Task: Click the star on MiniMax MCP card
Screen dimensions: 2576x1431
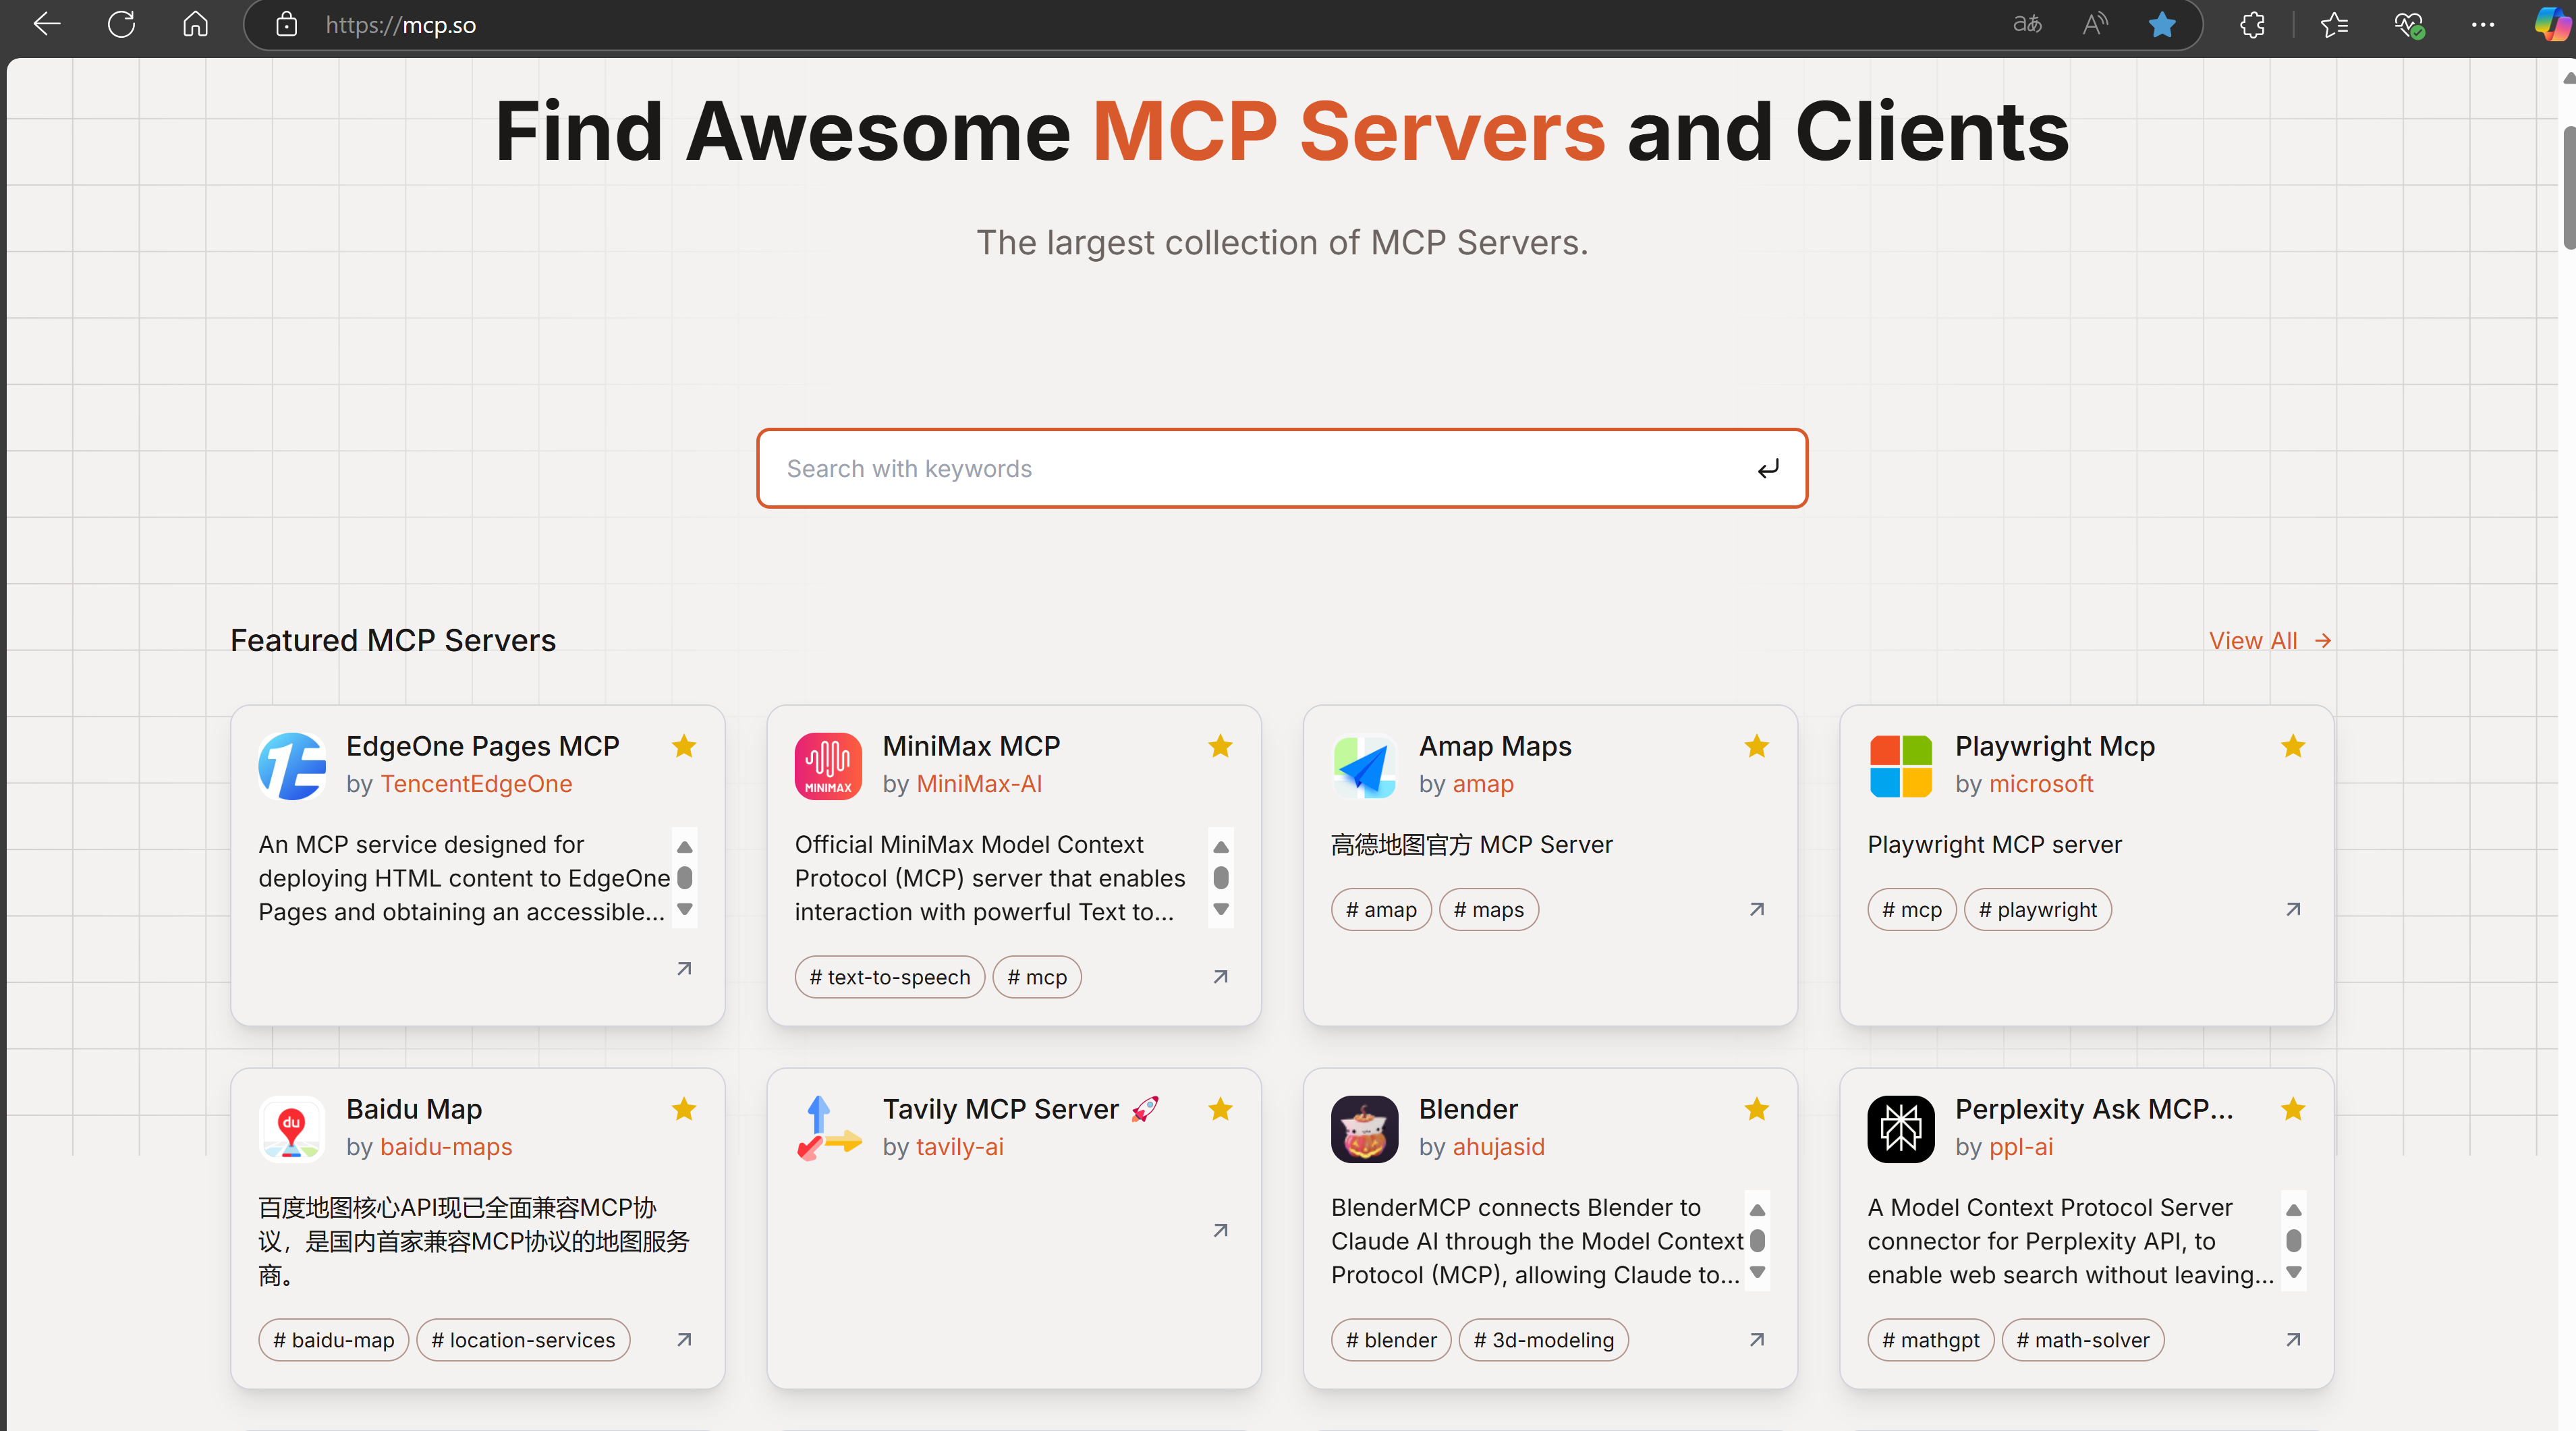Action: 1220,746
